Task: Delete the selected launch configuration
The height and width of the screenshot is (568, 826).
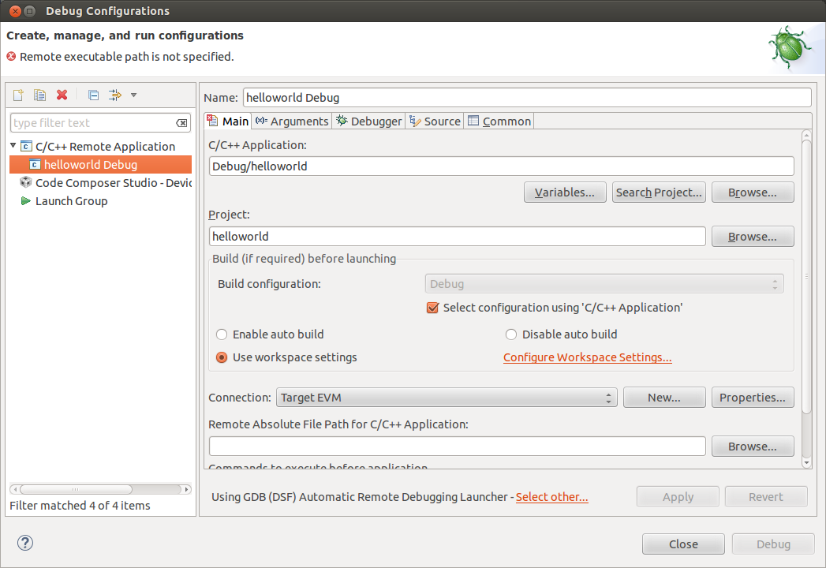Action: point(62,95)
